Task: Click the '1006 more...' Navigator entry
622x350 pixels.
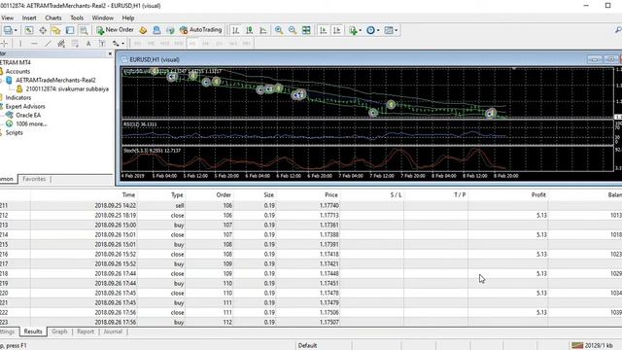Action: [31, 123]
